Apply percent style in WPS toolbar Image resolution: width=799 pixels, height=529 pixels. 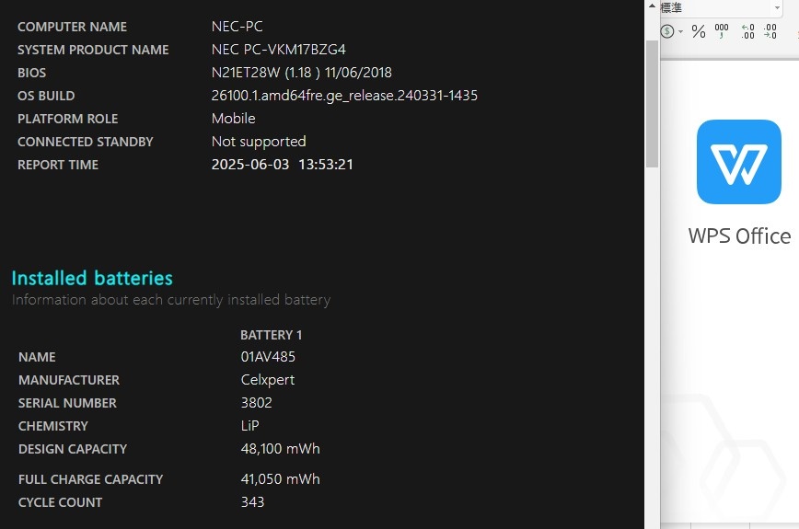pyautogui.click(x=699, y=31)
